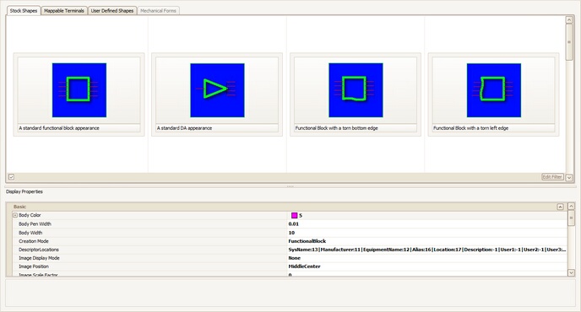
Task: Choose the torn left edge block thumbnail
Action: click(494, 90)
